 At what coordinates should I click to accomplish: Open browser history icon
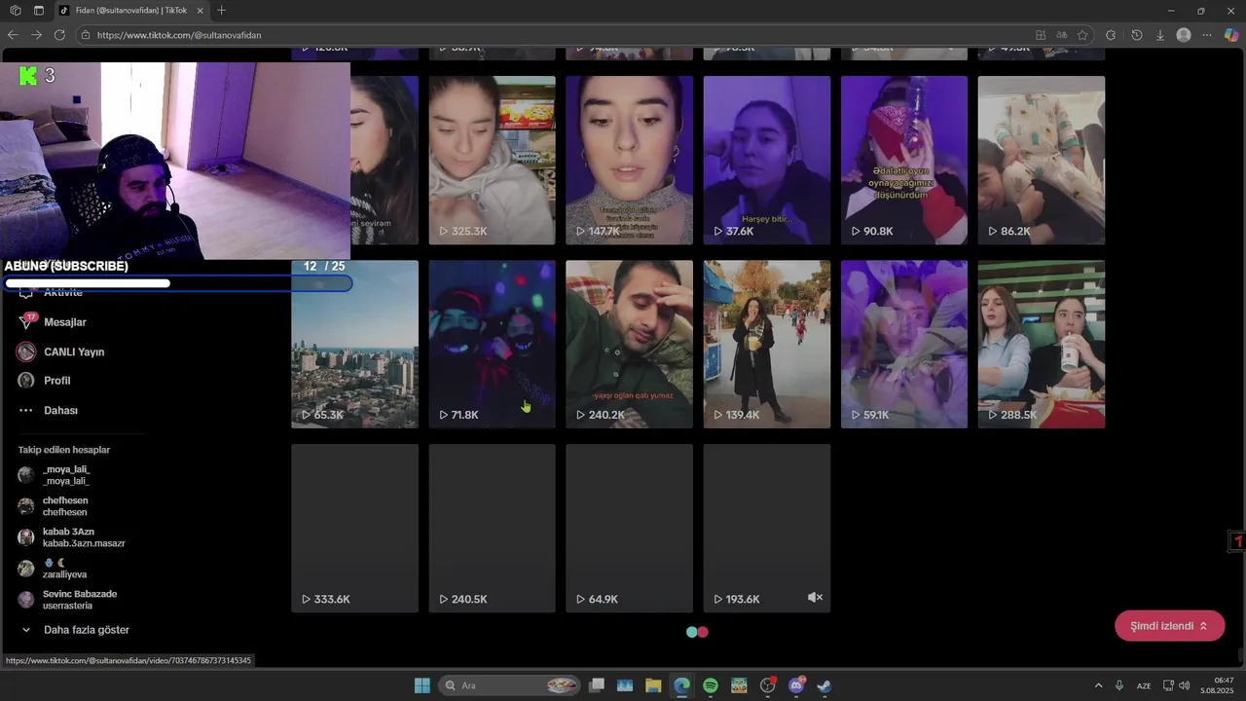click(1137, 35)
